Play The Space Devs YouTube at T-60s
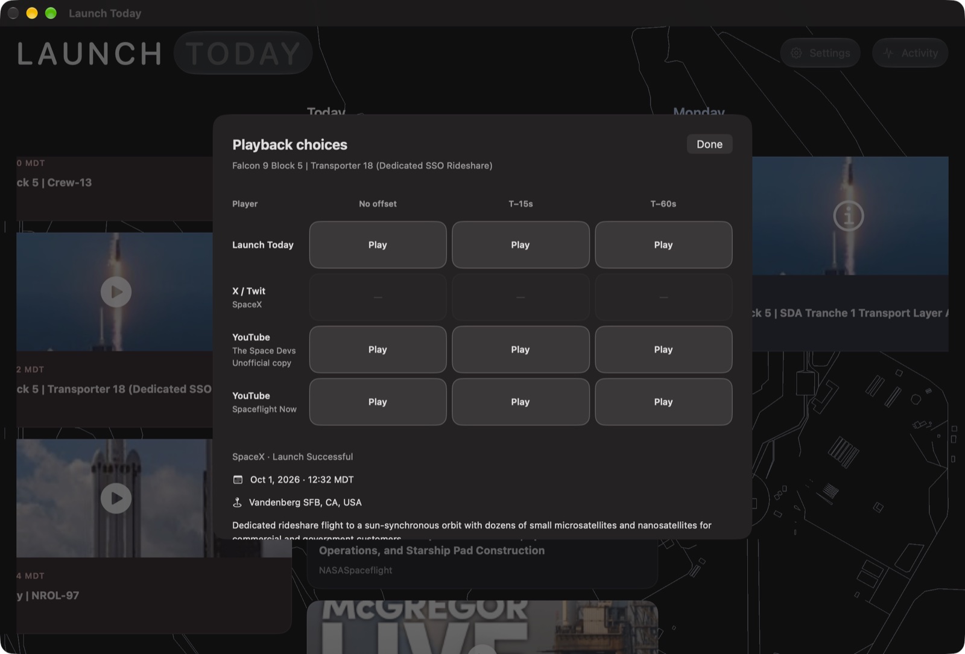965x654 pixels. click(663, 349)
